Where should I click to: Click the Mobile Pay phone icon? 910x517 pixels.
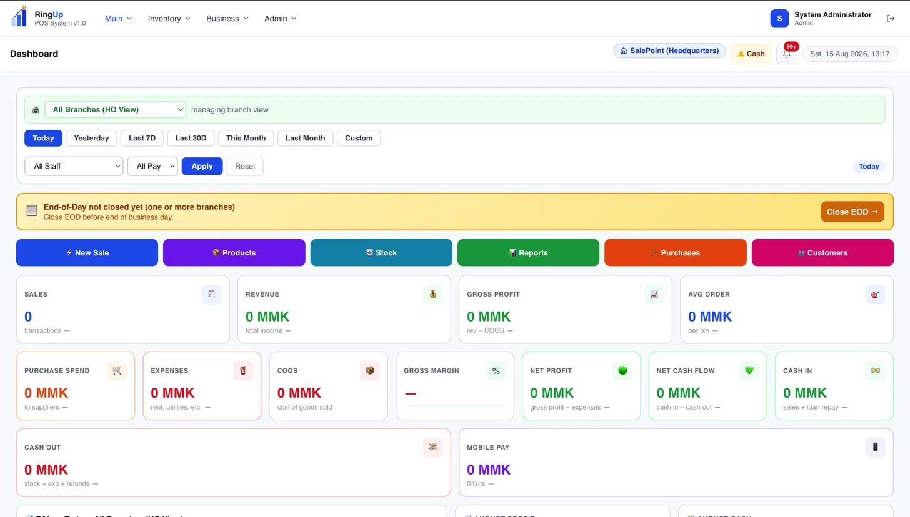(876, 447)
